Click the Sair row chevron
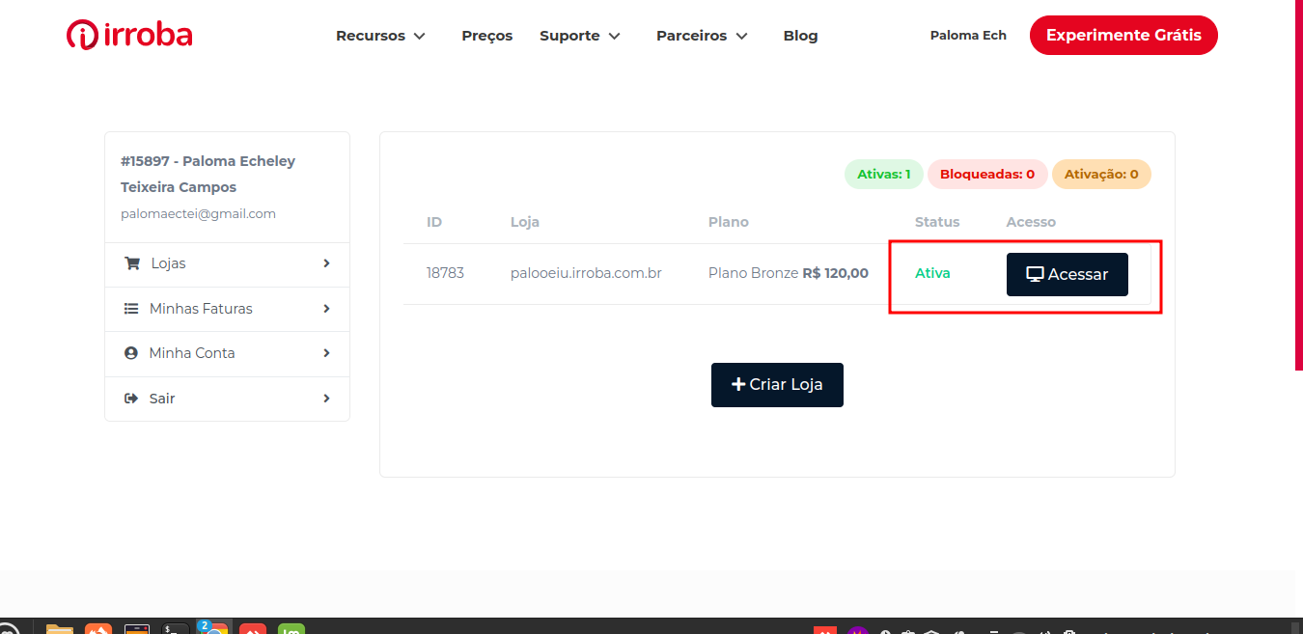Viewport: 1303px width, 634px height. coord(327,399)
